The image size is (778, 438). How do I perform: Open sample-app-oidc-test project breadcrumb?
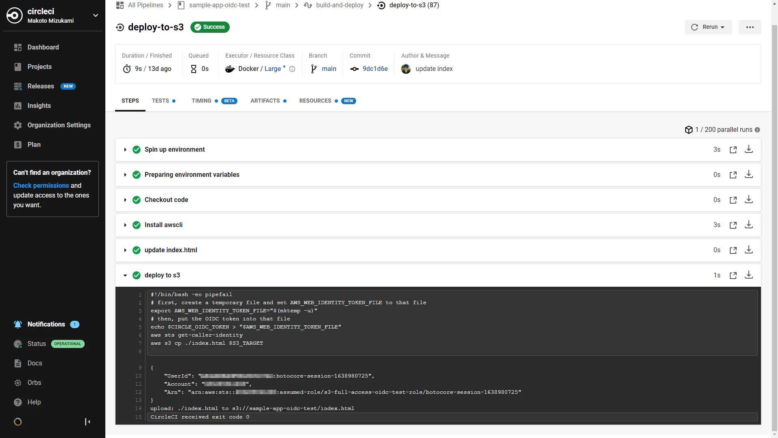click(214, 5)
